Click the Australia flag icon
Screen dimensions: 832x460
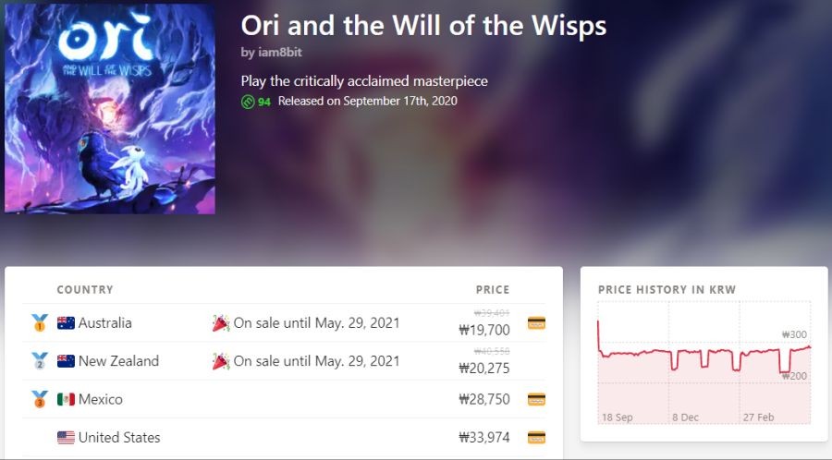point(66,322)
